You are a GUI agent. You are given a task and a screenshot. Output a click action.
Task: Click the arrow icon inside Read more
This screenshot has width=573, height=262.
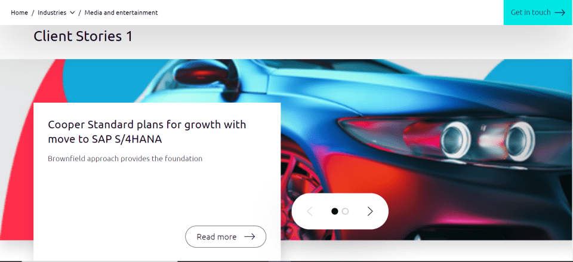(249, 237)
